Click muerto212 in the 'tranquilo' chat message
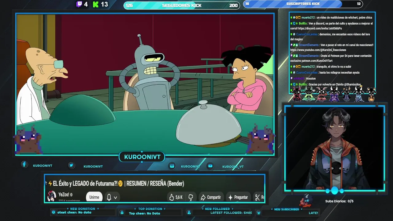 (308, 67)
